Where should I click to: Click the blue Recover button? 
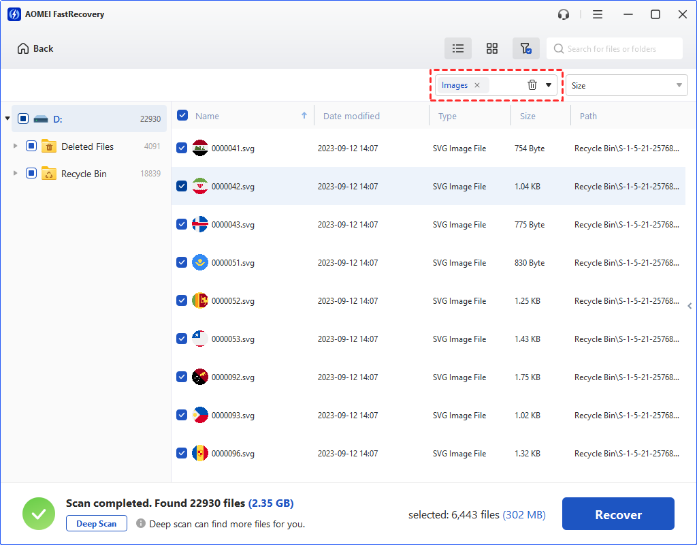[x=618, y=515]
